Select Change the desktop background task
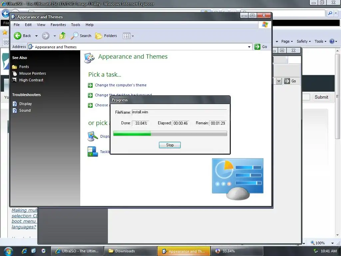The height and width of the screenshot is (256, 341). [x=123, y=94]
